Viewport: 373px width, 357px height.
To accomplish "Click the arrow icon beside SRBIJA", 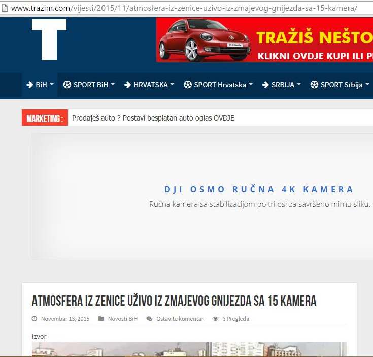I will tap(265, 85).
